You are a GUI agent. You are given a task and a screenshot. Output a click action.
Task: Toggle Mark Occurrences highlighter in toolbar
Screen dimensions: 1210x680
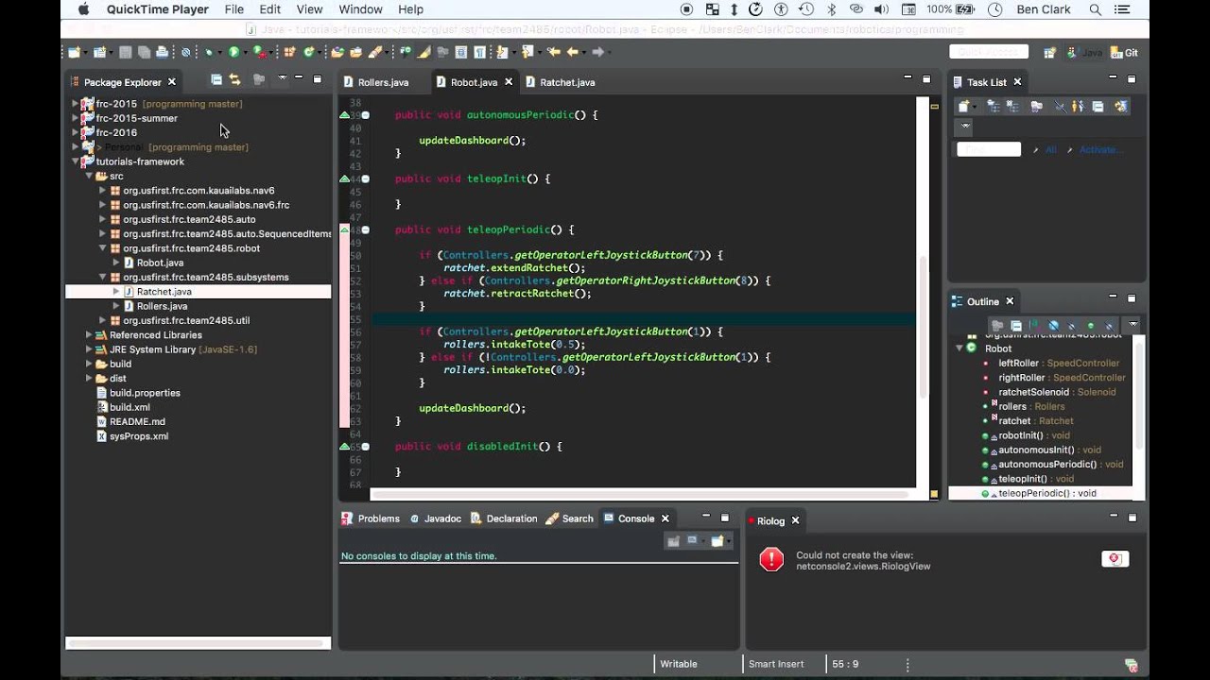point(423,52)
